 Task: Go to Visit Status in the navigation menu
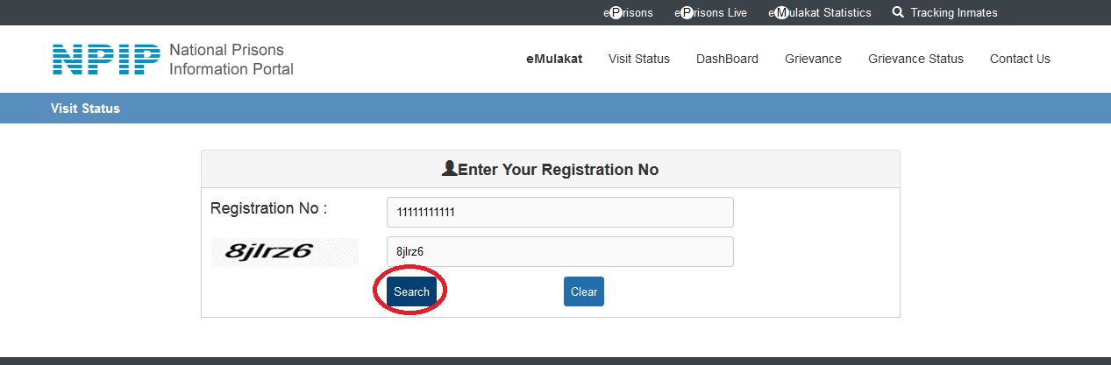[638, 59]
